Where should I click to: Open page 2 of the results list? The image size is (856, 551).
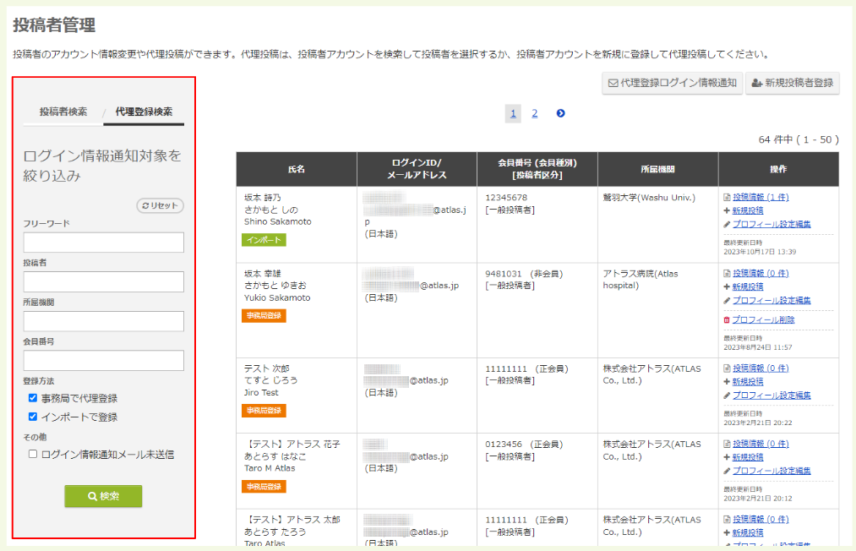[534, 112]
